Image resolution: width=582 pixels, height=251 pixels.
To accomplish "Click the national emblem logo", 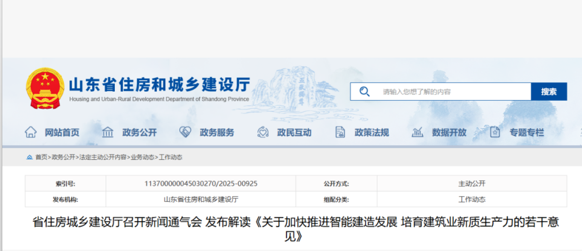I will [x=45, y=88].
